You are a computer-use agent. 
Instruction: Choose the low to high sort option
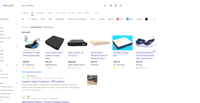[x=4, y=74]
